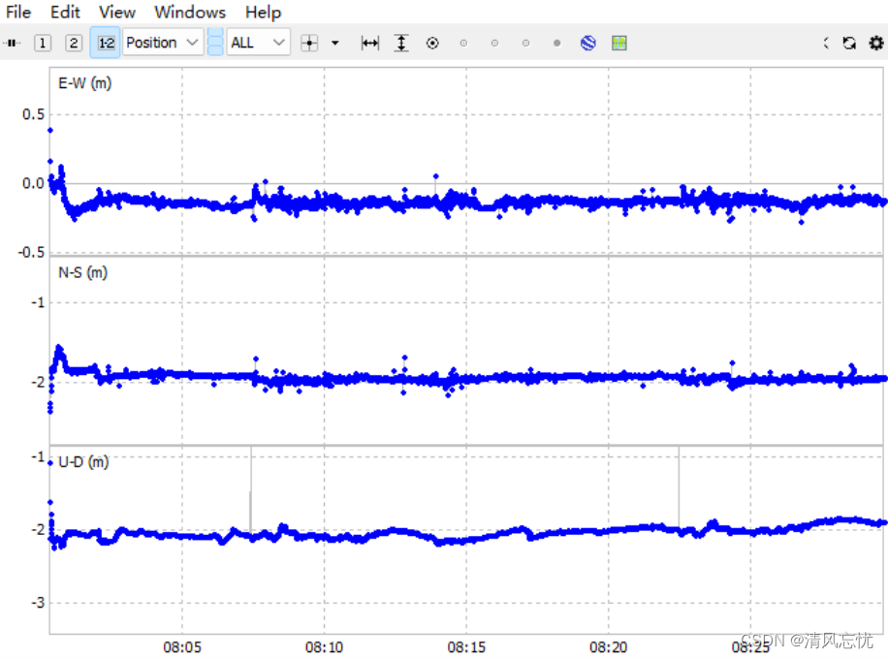Open the Edit menu

65,12
